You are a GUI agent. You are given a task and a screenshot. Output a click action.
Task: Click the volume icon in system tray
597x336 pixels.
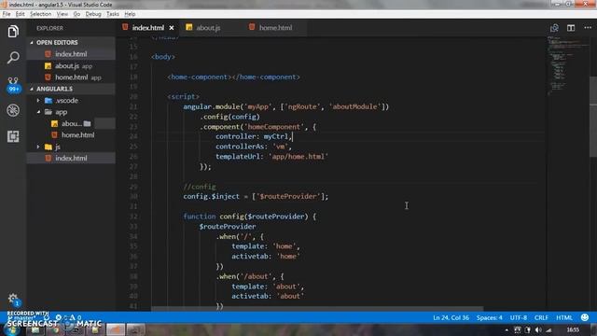(x=538, y=329)
